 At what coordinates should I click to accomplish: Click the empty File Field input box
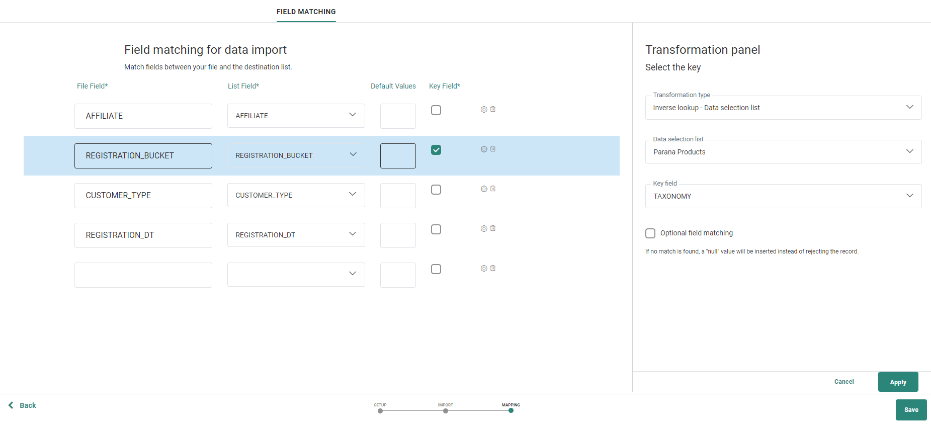point(143,275)
